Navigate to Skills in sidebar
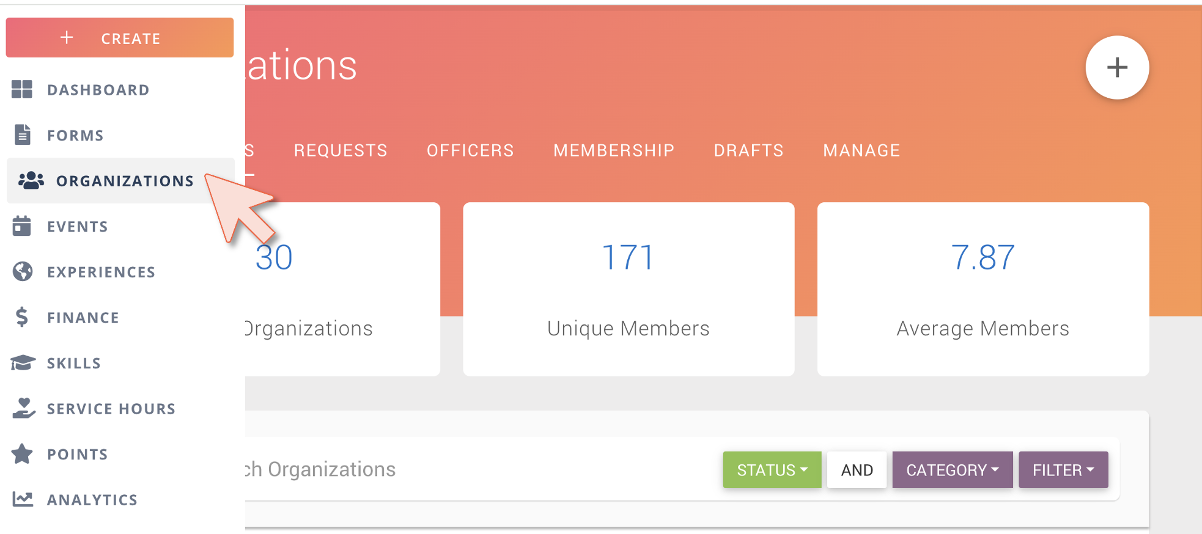1202x534 pixels. (120, 363)
